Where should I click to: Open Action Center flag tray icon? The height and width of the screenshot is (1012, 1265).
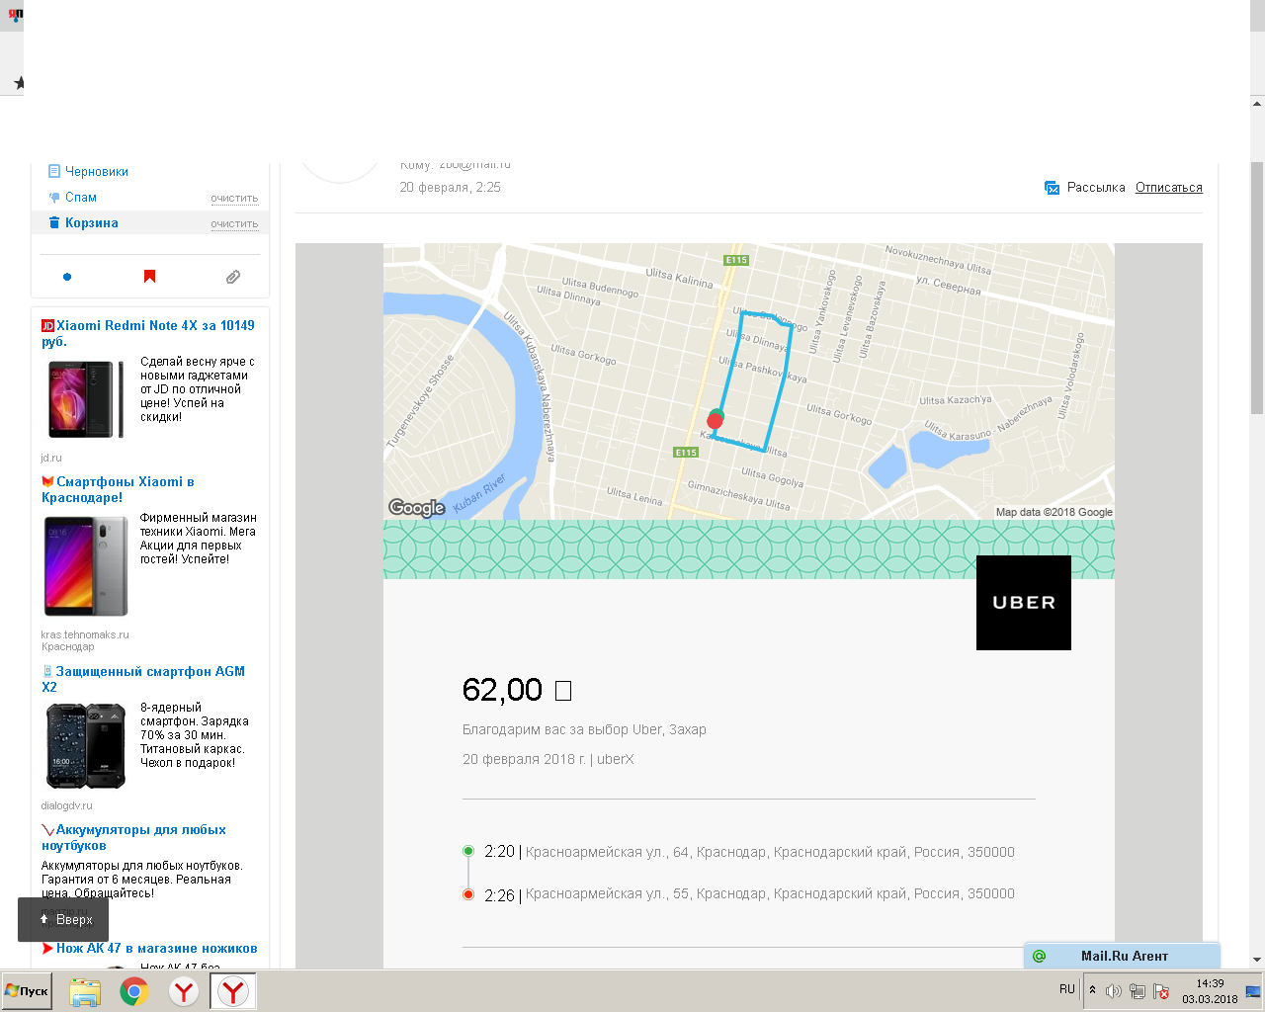1161,991
